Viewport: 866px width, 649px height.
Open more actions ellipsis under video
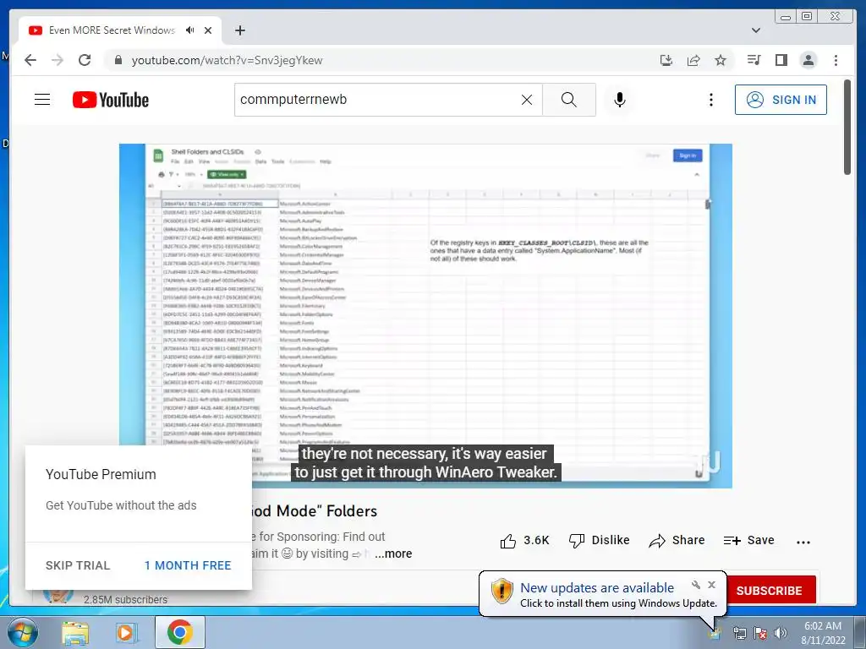pos(803,543)
